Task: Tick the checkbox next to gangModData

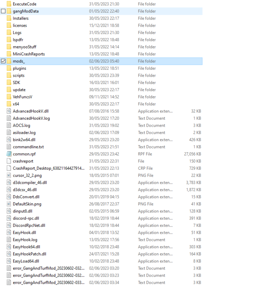Action: pyautogui.click(x=3, y=11)
